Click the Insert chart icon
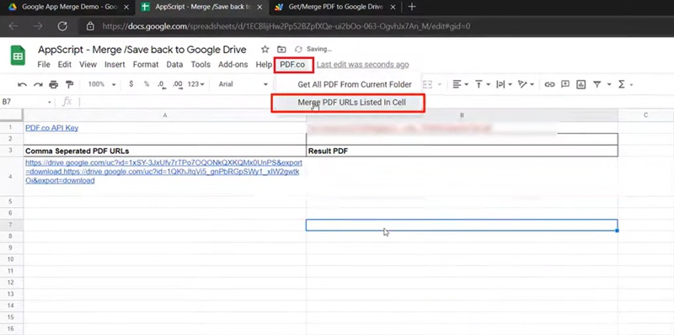 point(581,85)
